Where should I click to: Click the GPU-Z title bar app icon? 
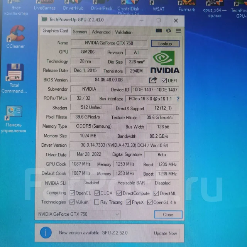click(x=44, y=19)
